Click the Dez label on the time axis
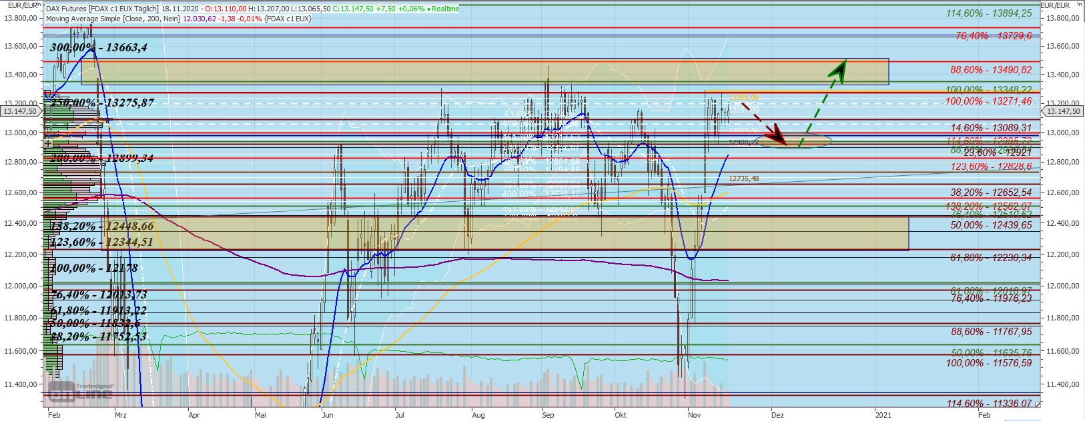This screenshot has width=1085, height=421. [777, 414]
